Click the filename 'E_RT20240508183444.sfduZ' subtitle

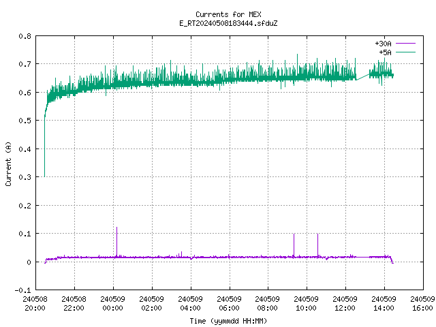pyautogui.click(x=228, y=23)
